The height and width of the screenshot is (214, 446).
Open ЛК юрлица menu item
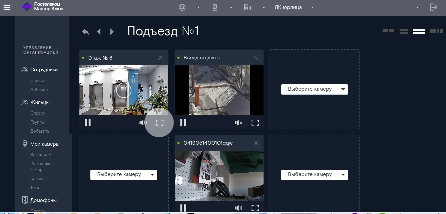(x=288, y=7)
